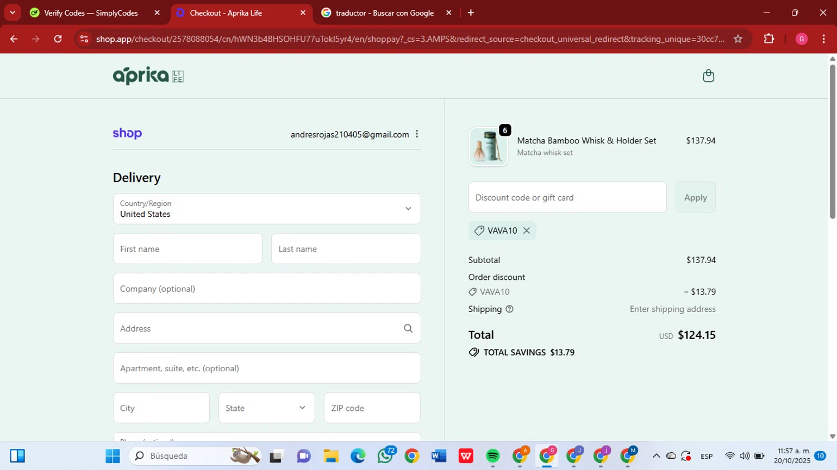Open the shopping bag cart icon
The height and width of the screenshot is (470, 837).
708,76
